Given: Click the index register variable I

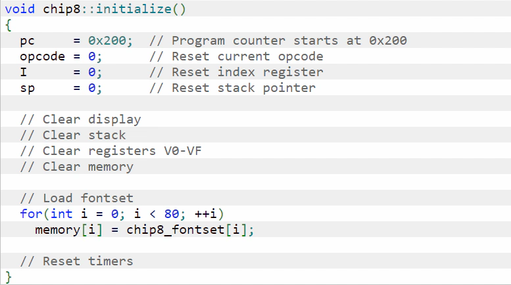Looking at the screenshot, I should click(x=24, y=72).
